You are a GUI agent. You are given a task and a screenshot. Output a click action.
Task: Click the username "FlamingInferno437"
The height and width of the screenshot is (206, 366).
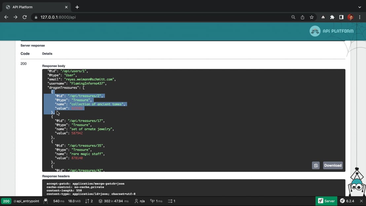pos(87,84)
